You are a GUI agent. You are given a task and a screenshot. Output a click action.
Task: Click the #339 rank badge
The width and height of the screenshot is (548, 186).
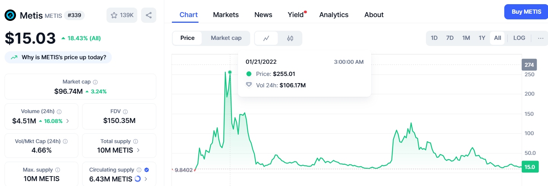click(74, 15)
